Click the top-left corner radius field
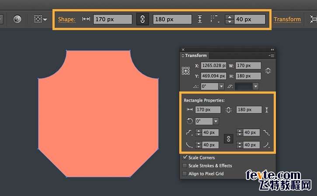 click(x=210, y=132)
